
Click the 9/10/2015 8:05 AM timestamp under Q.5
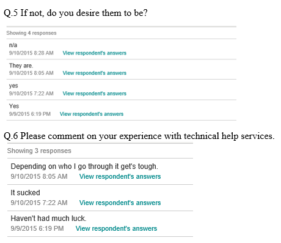[31, 73]
